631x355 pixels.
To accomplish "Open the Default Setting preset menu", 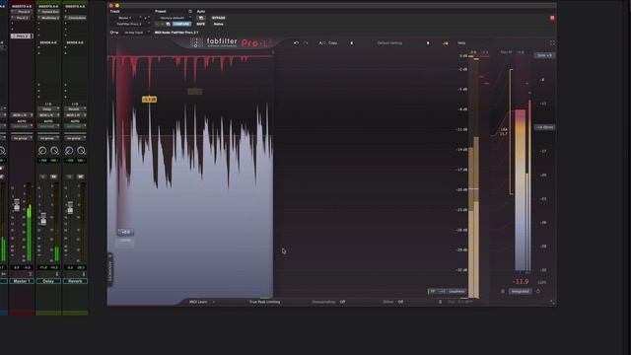I will 389,43.
